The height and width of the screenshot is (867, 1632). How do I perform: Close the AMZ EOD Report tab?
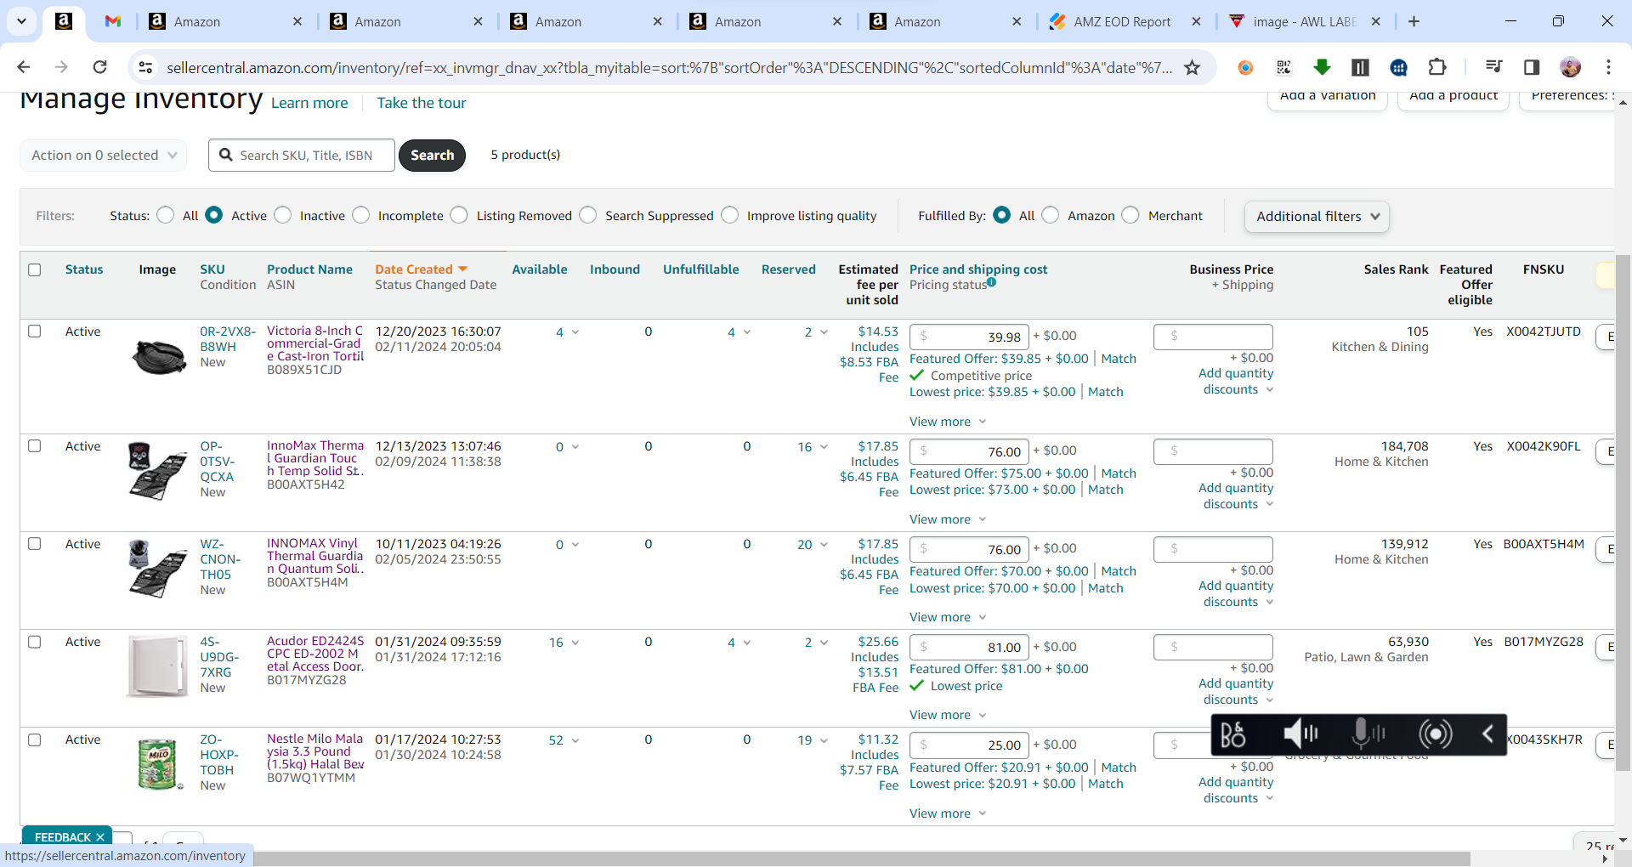tap(1196, 21)
